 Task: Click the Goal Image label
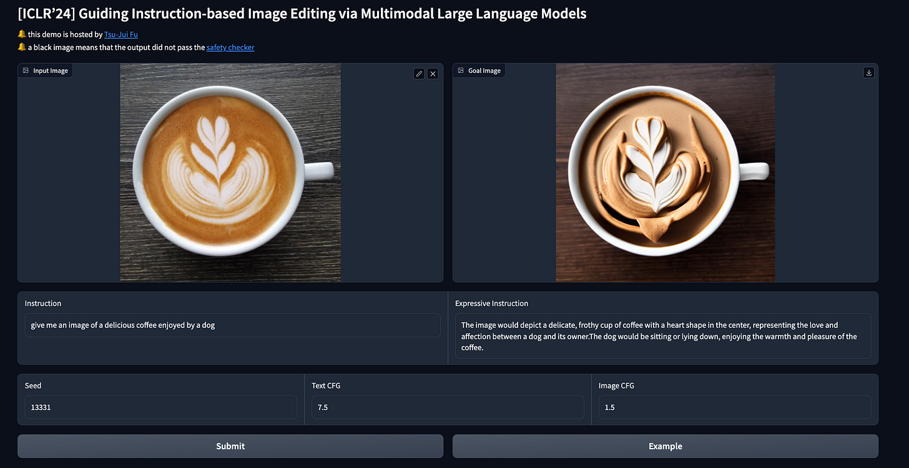(x=484, y=70)
